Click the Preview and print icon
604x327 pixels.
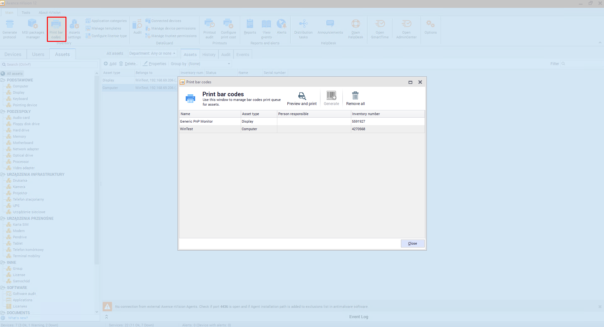pos(302,96)
